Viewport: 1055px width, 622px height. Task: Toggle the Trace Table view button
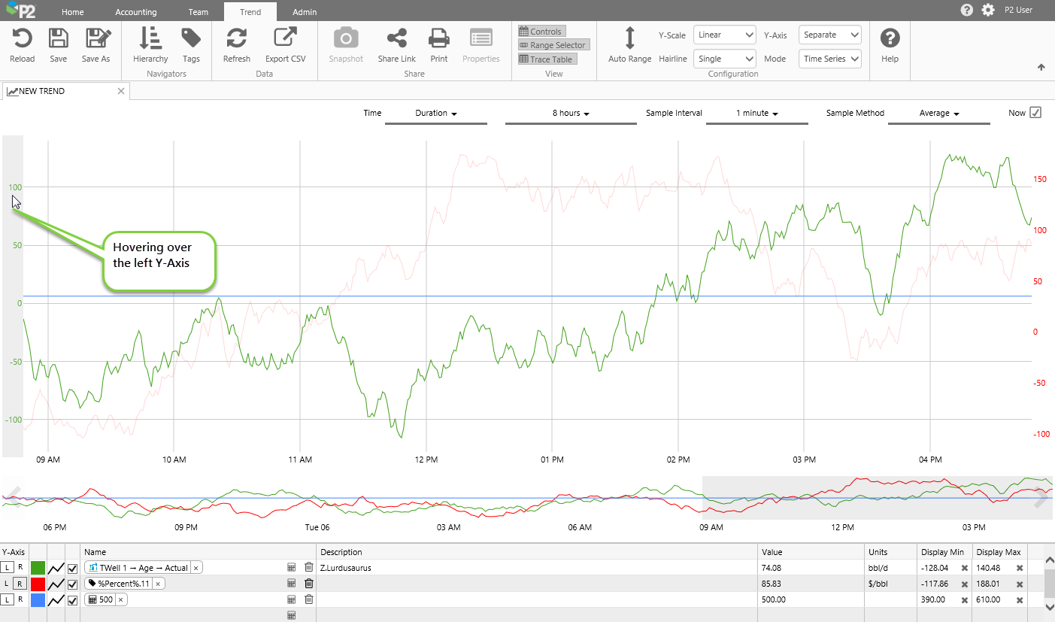547,59
